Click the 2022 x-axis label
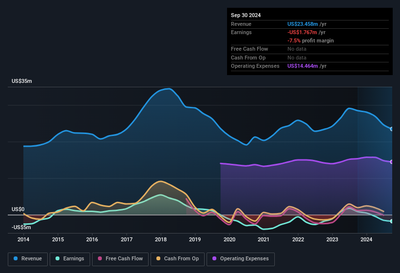Screen dimensions: 400x273 (298, 239)
